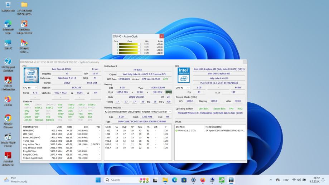Expand the GPU #0 selector dropdown
329x185 pixels.
183,88
